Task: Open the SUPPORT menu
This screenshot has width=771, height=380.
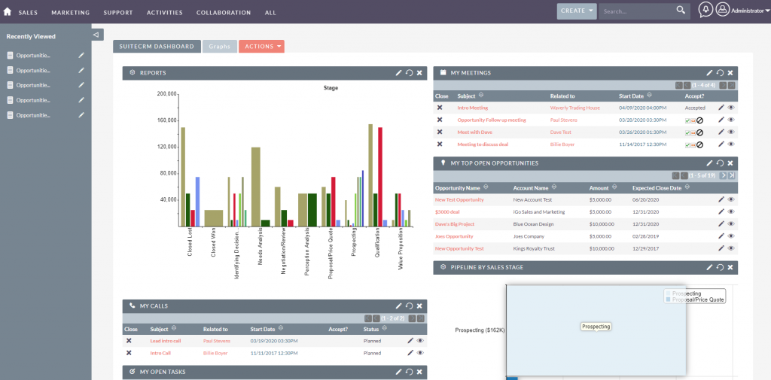Action: coord(118,12)
